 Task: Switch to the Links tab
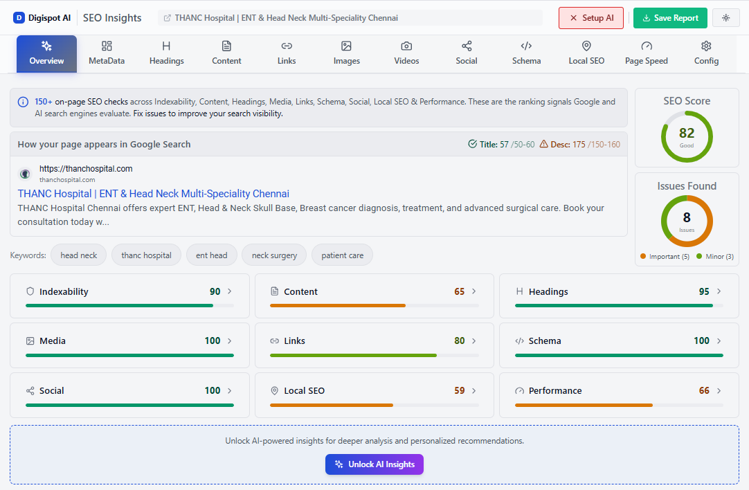(x=286, y=53)
